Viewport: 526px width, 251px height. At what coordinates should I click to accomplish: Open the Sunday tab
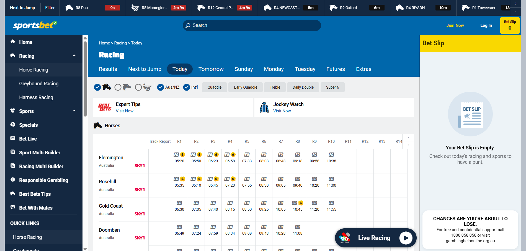tap(244, 69)
